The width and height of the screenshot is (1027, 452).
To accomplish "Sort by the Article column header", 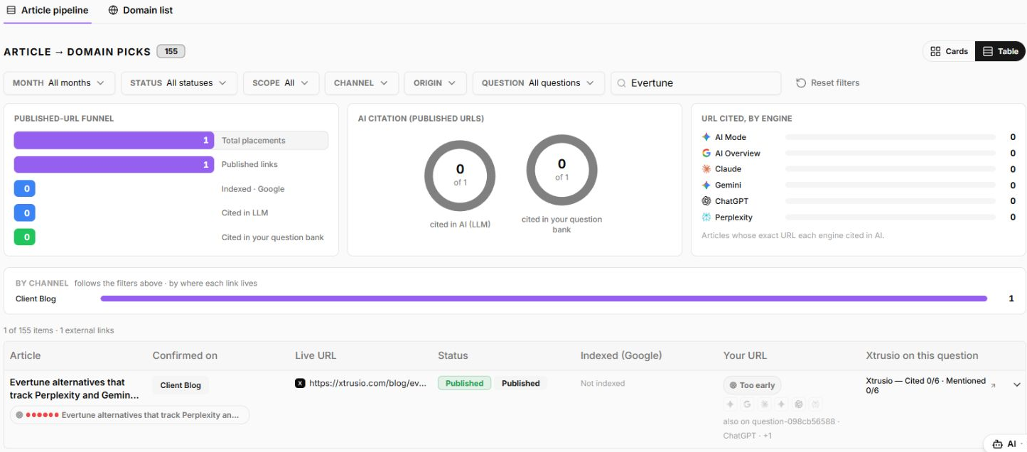I will (25, 355).
